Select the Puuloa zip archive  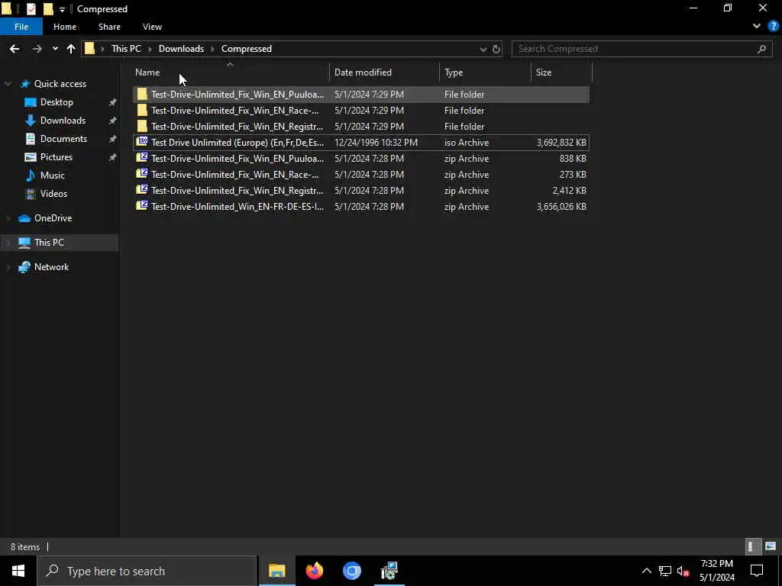coord(361,159)
